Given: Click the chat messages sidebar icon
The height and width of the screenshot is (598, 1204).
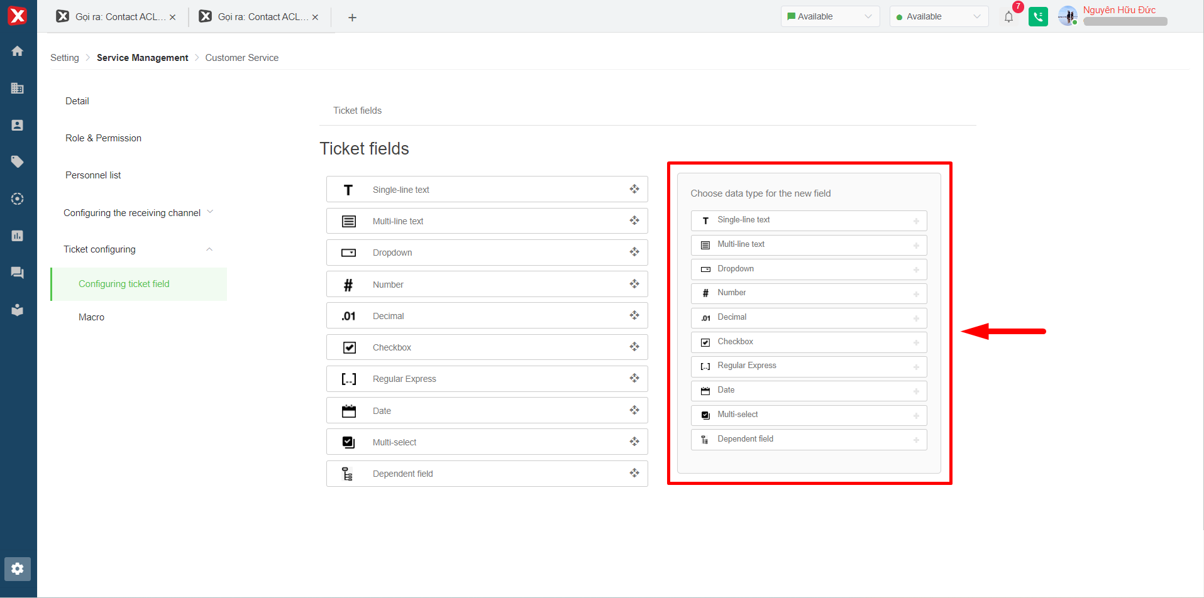Looking at the screenshot, I should tap(18, 273).
